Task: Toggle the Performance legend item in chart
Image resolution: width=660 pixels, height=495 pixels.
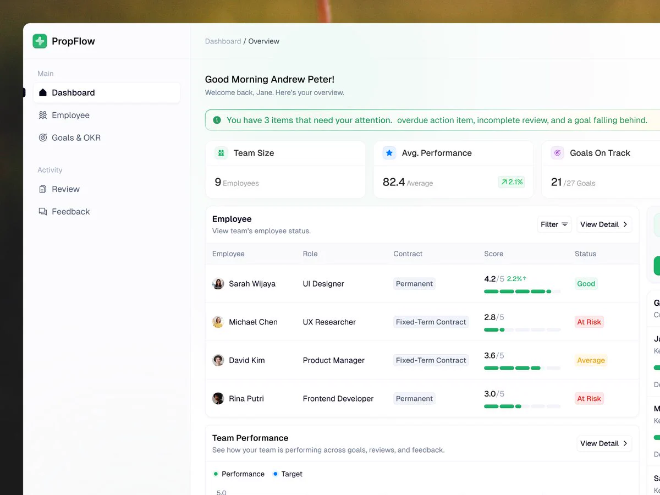Action: click(239, 474)
